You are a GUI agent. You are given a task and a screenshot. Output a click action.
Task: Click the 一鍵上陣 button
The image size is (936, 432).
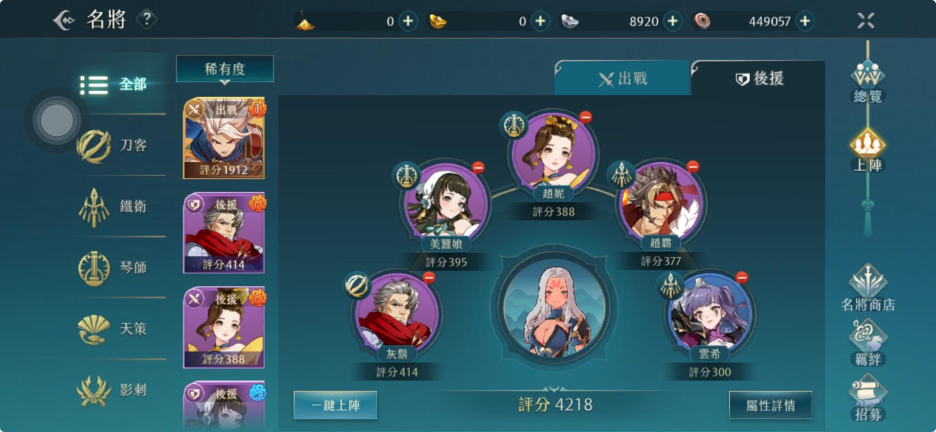335,405
